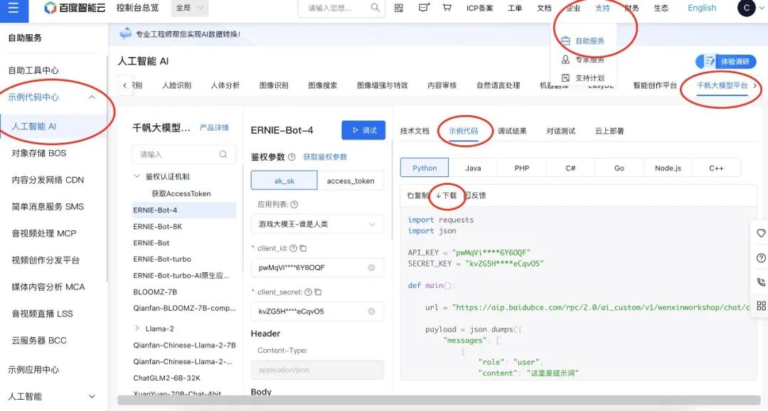Select access_token authentication mode
The width and height of the screenshot is (768, 411).
(x=350, y=181)
